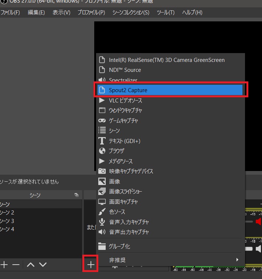Add 音声出力キャプチャ source

click(170, 232)
